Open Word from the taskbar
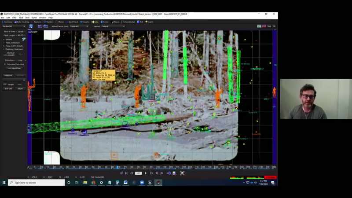 [125, 183]
